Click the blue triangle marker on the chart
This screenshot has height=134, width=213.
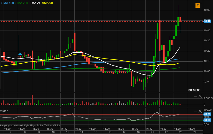click(x=20, y=54)
